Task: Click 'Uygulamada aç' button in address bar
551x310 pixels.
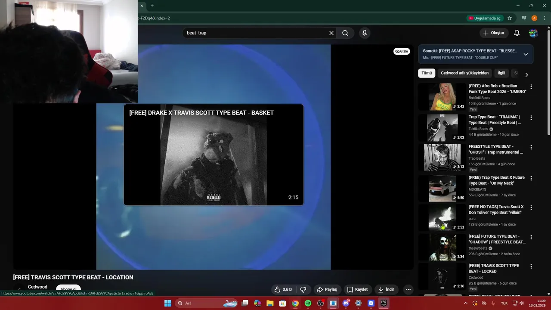Action: (x=485, y=18)
